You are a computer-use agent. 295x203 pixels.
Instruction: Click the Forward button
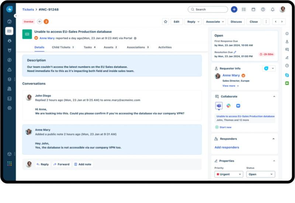(x=62, y=164)
